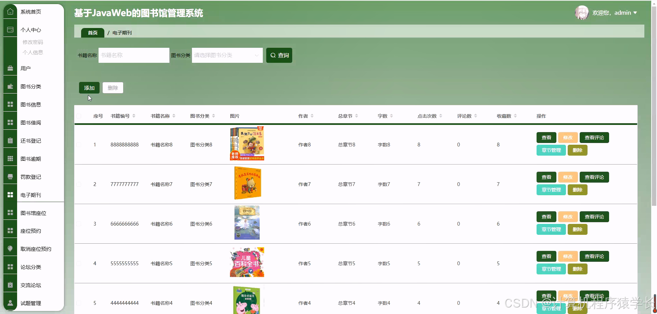Click the 添加 button

point(89,88)
